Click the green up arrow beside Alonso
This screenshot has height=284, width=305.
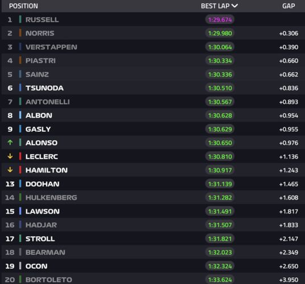[10, 143]
